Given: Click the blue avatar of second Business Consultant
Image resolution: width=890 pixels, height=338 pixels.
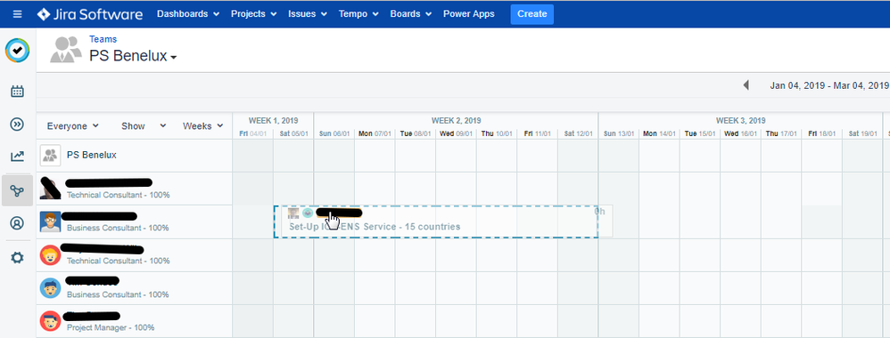Looking at the screenshot, I should pyautogui.click(x=51, y=288).
